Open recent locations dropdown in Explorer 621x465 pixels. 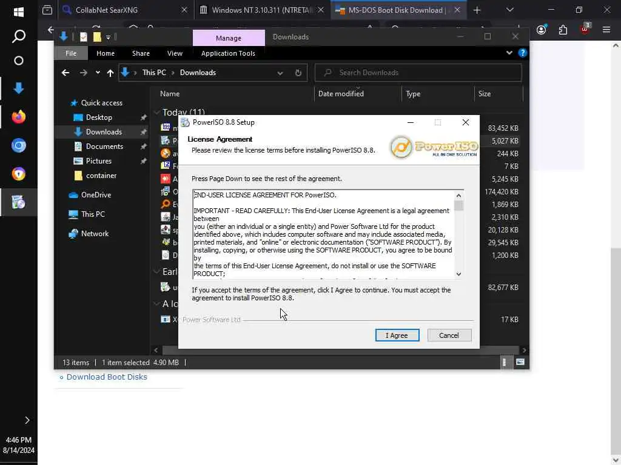[x=98, y=73]
